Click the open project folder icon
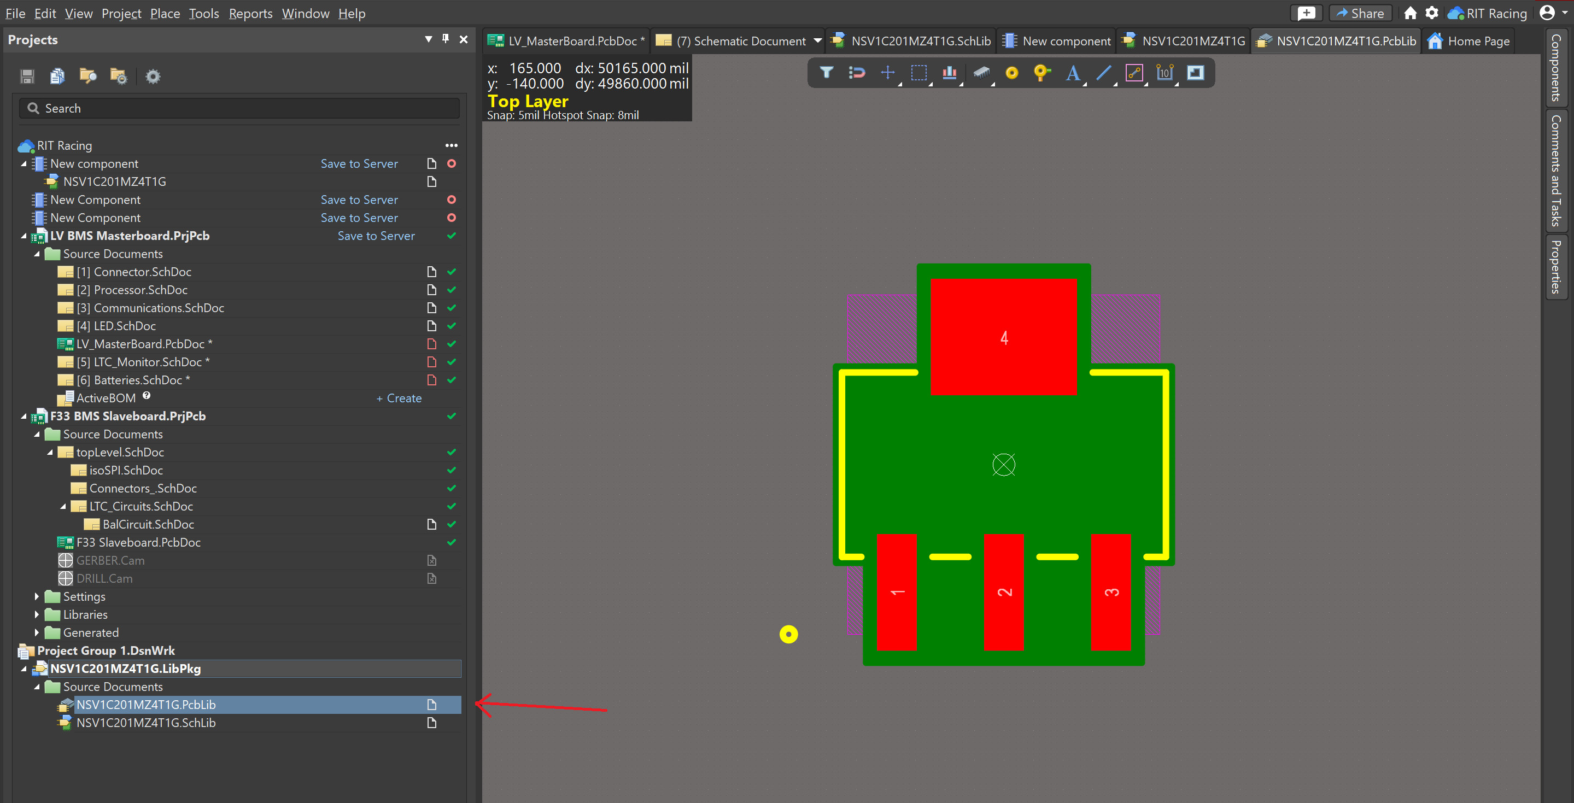 (88, 77)
